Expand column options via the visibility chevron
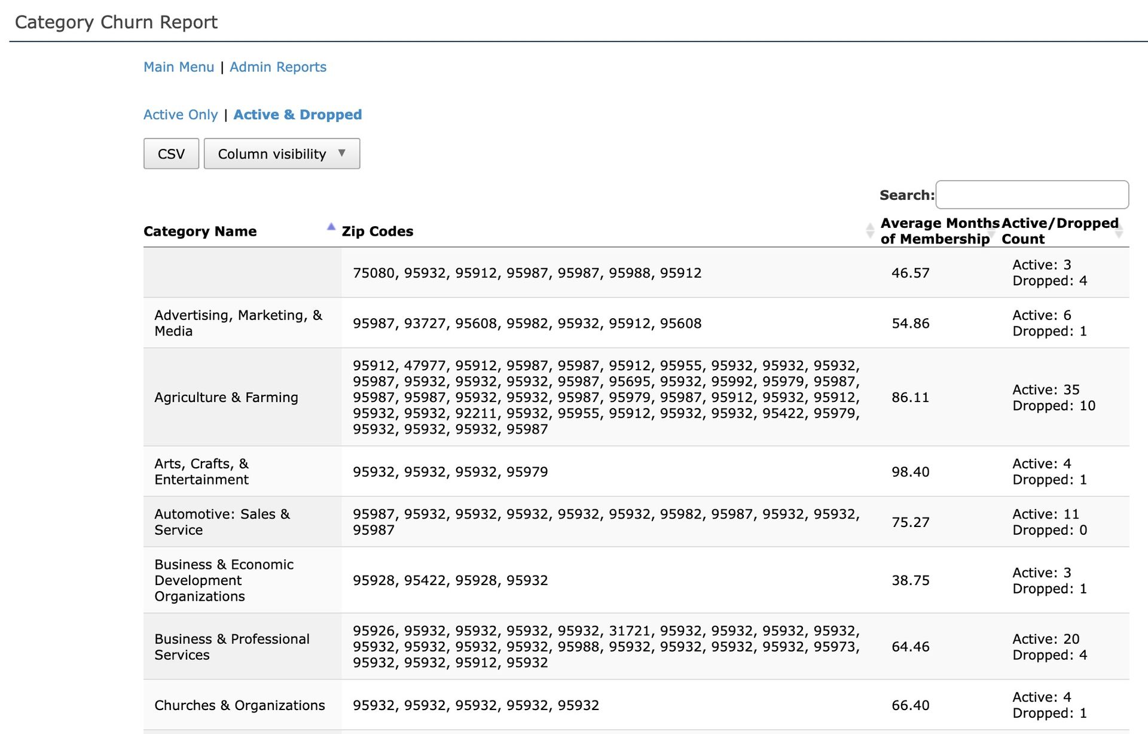The image size is (1148, 734). click(341, 154)
